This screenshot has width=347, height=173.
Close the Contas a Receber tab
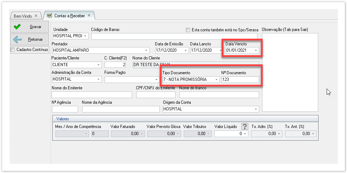89,15
